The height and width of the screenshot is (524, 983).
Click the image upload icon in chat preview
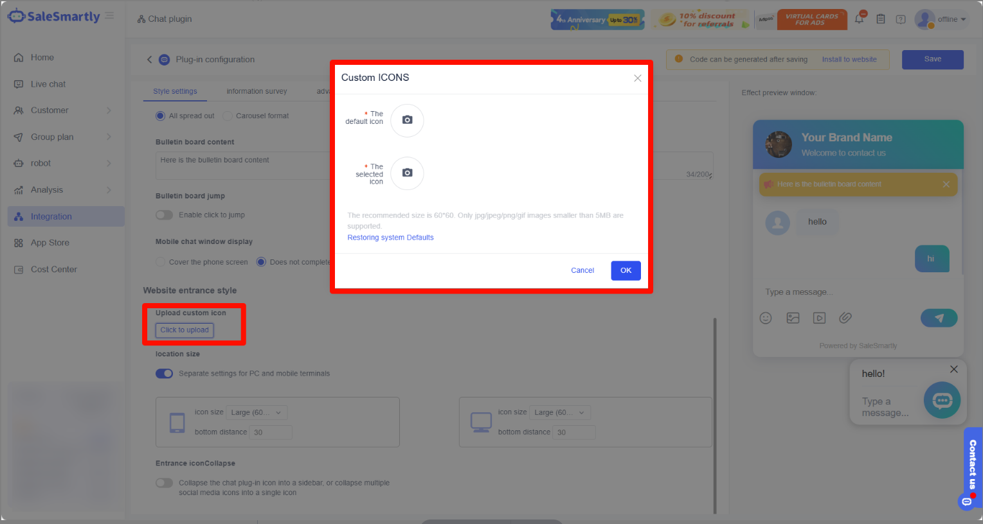[x=793, y=318]
